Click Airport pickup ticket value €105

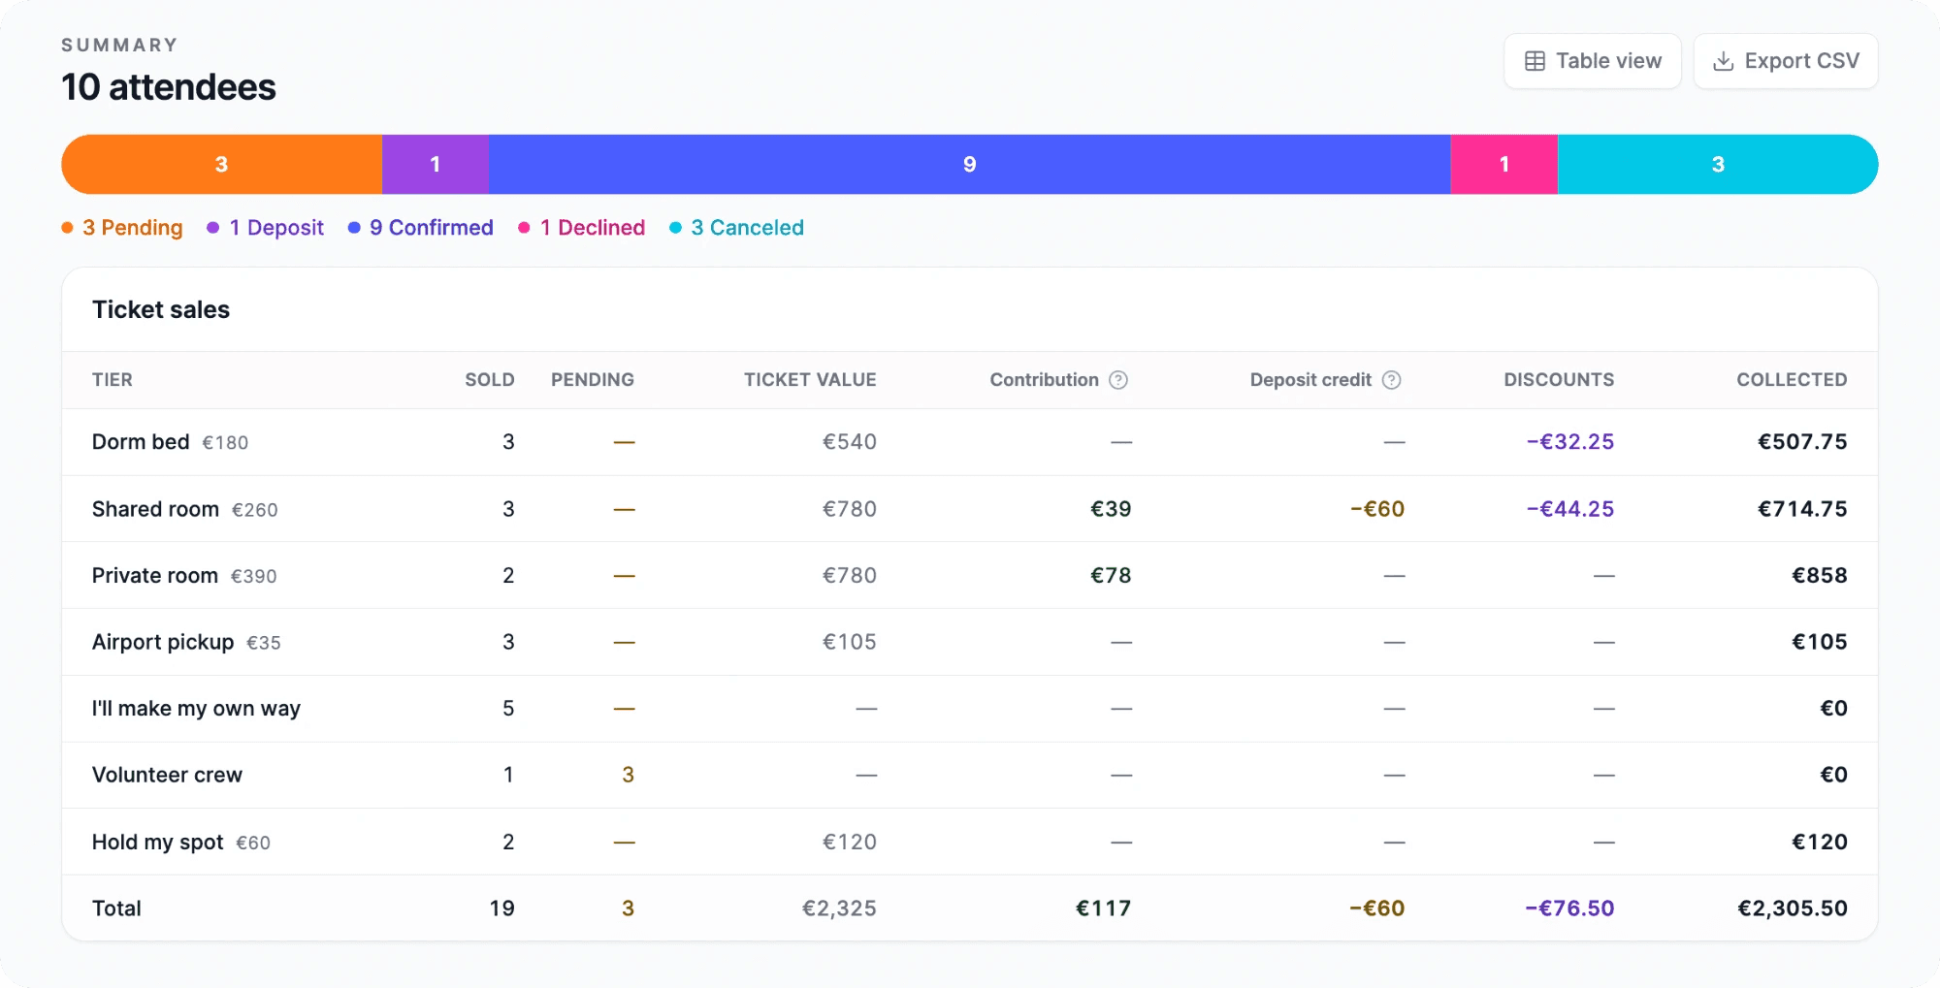click(849, 642)
